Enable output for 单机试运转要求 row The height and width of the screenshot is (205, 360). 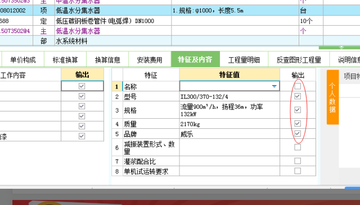(298, 171)
